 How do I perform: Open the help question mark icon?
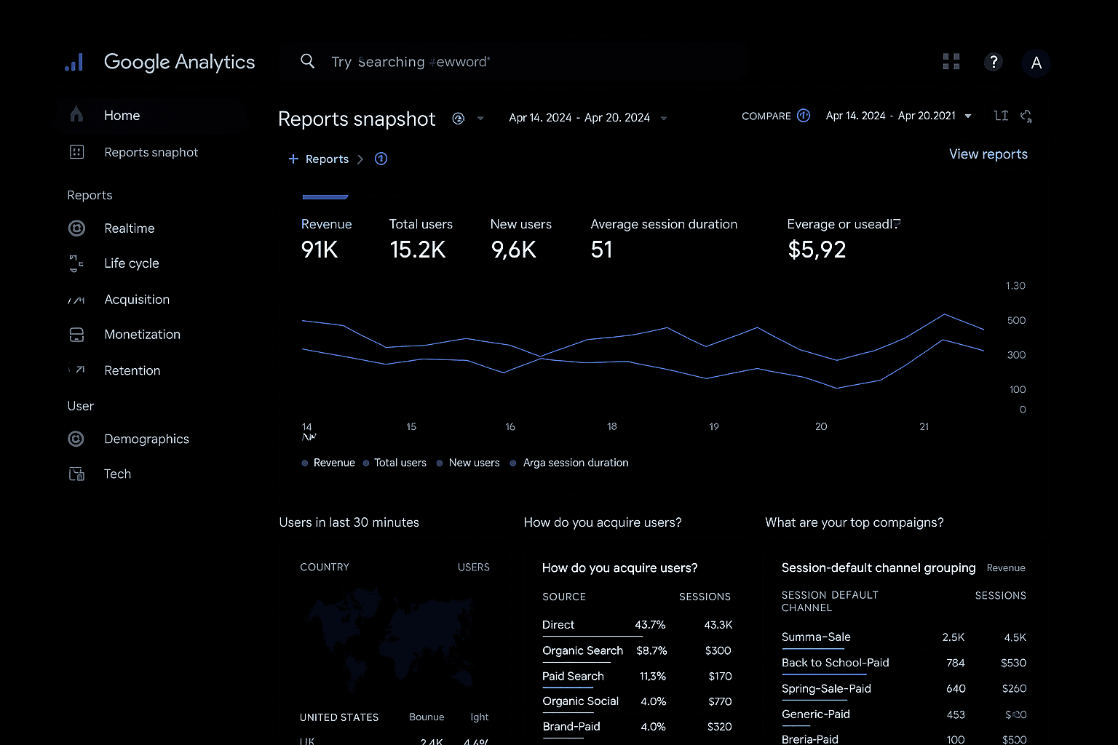994,62
